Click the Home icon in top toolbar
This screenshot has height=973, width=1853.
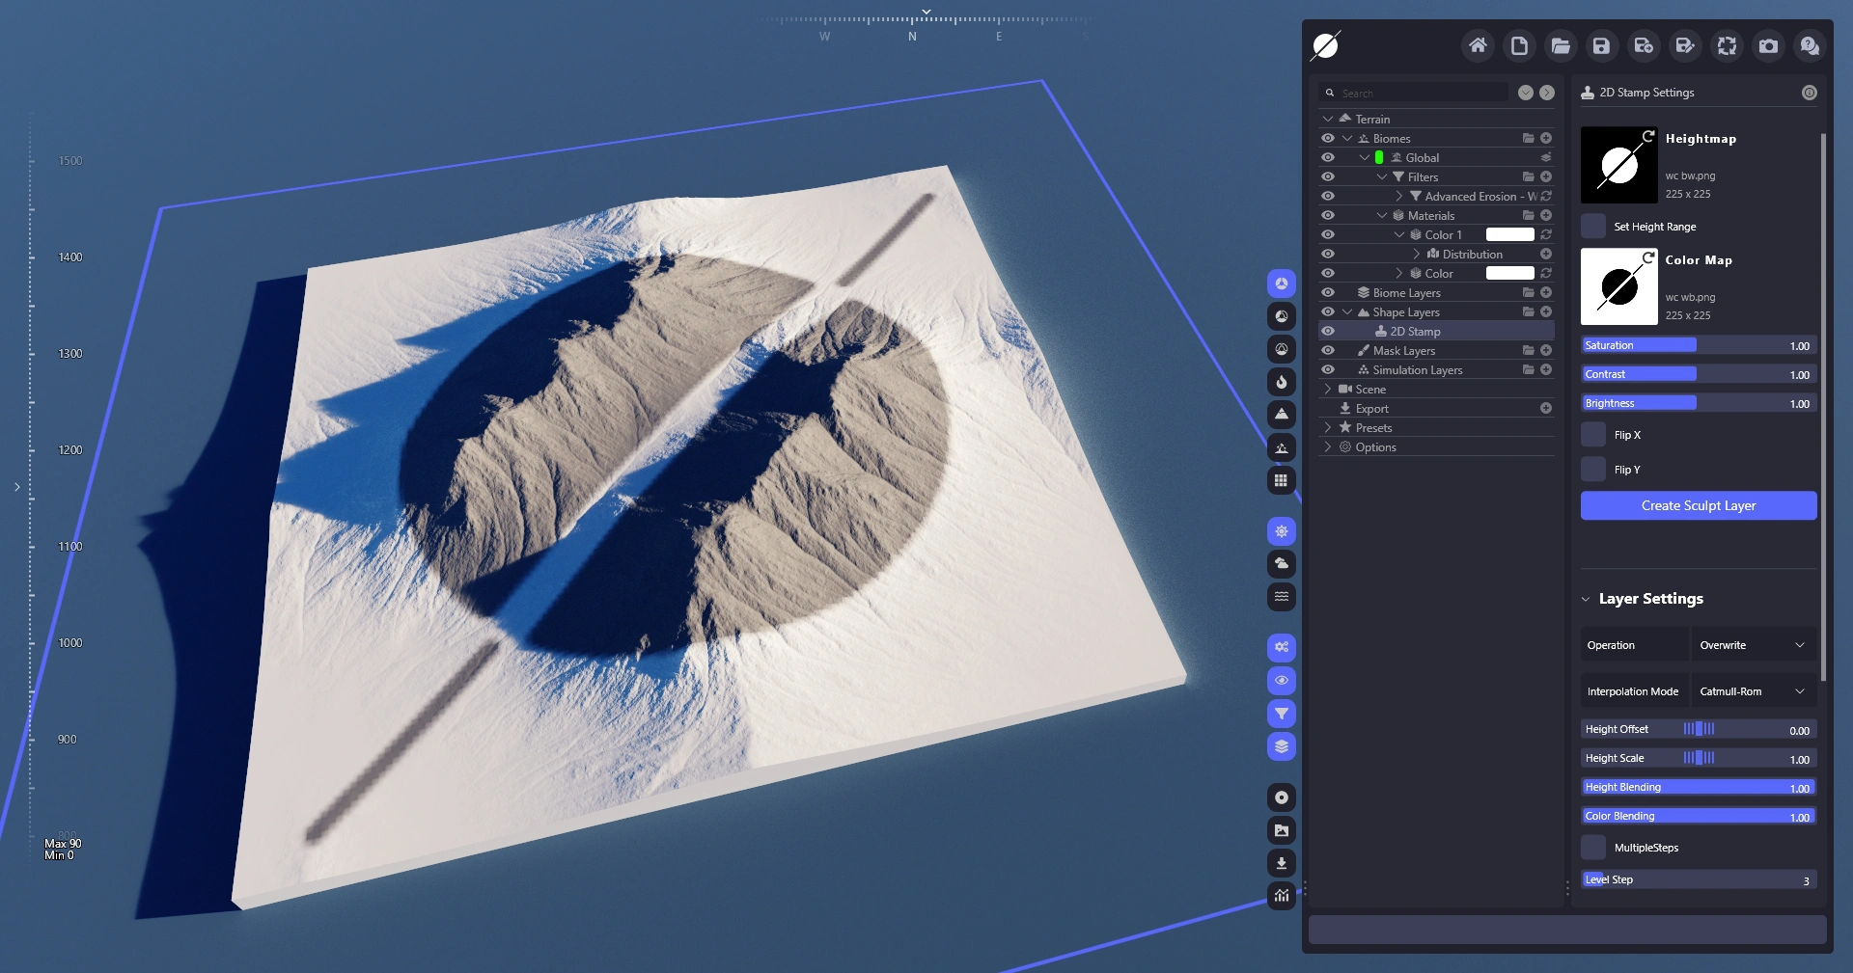[x=1478, y=45]
